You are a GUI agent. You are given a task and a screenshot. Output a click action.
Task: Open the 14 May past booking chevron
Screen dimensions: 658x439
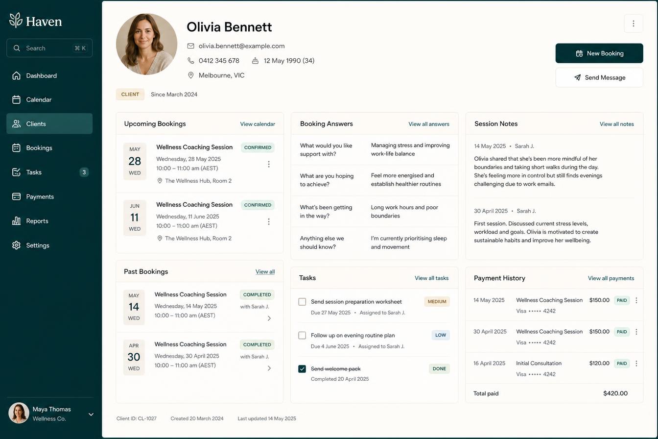click(269, 318)
